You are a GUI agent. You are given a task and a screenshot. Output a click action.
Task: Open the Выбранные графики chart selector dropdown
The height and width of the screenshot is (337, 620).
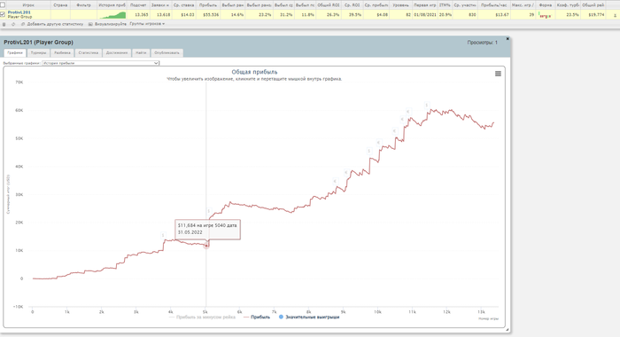point(100,63)
